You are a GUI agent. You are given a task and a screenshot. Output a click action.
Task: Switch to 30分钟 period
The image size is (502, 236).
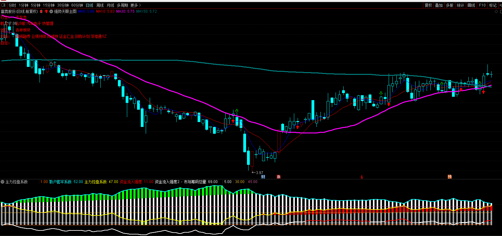(x=63, y=5)
